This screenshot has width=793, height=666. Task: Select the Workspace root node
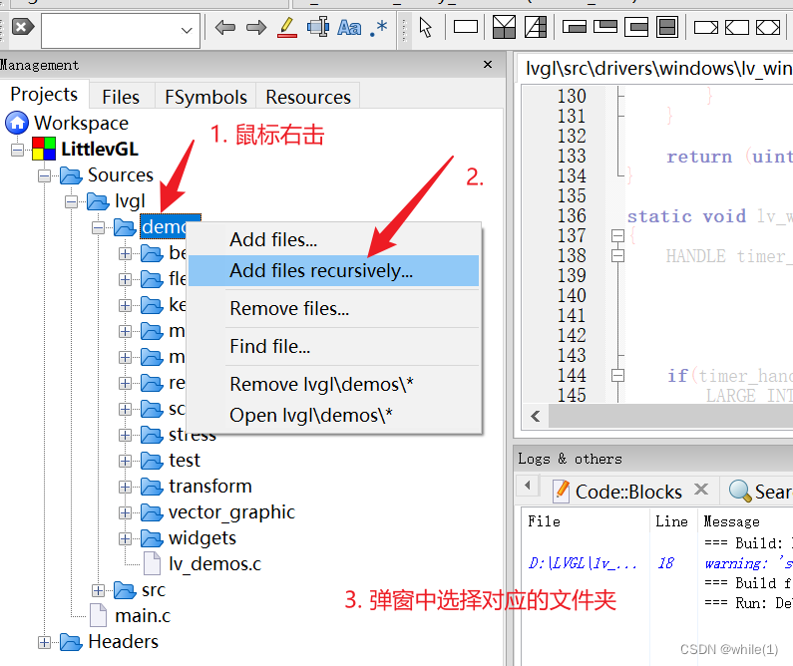coord(81,123)
